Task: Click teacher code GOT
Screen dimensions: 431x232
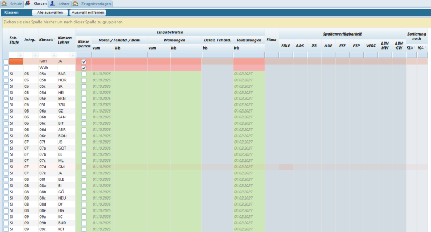Action: click(62, 149)
